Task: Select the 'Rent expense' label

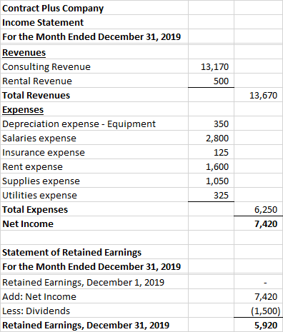Action: [32, 167]
